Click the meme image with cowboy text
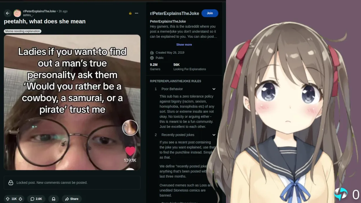This screenshot has width=361, height=203. (72, 102)
